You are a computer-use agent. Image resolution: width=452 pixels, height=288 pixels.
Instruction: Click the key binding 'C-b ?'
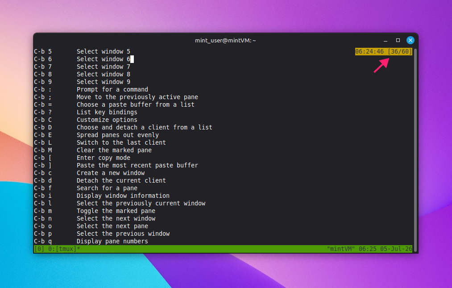click(43, 112)
